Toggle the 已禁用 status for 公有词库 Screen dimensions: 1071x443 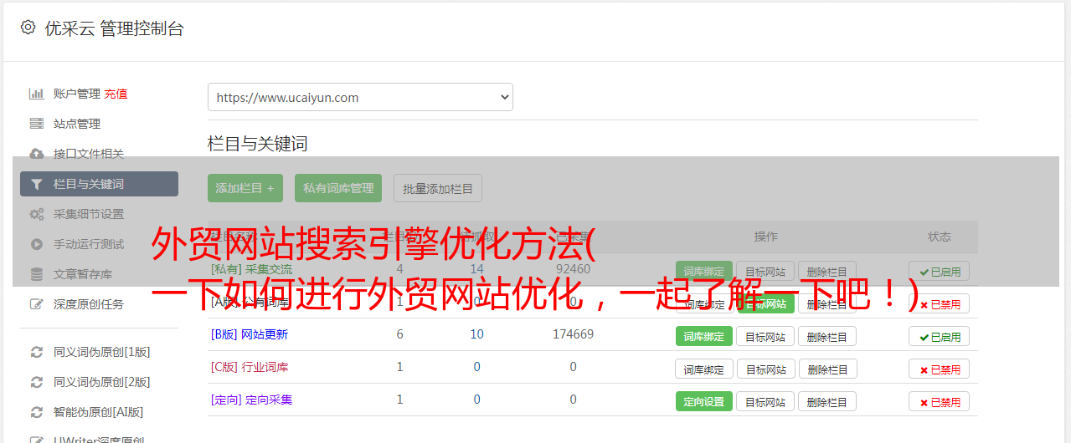pyautogui.click(x=940, y=303)
